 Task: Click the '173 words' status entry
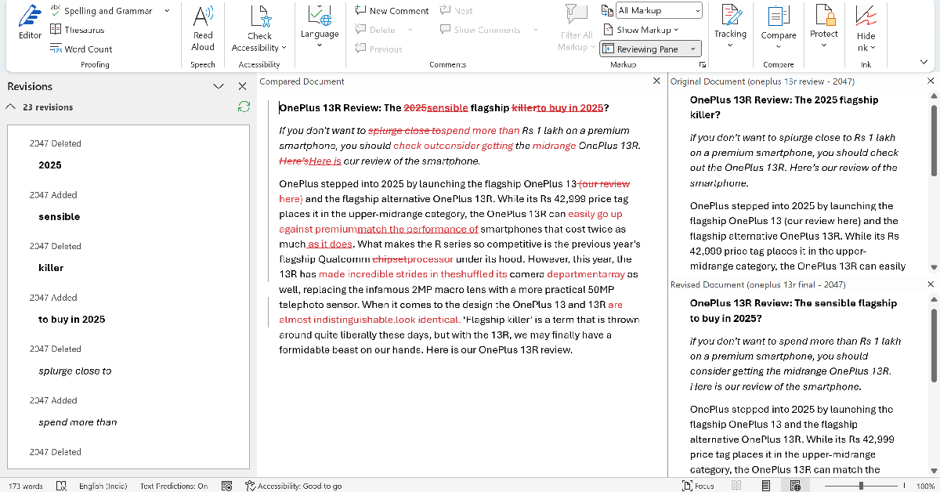click(x=26, y=486)
